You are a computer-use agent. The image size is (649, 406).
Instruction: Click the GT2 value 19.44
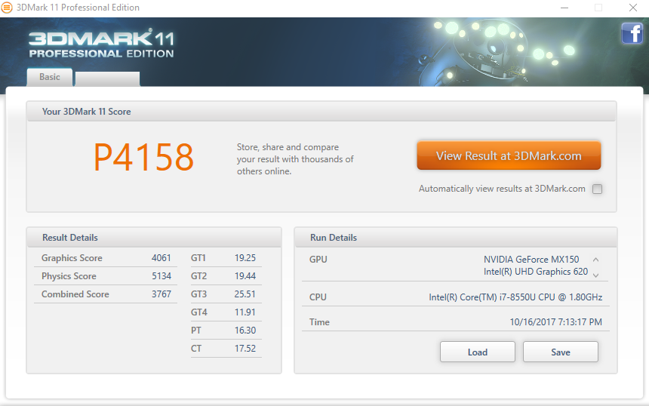click(x=245, y=276)
